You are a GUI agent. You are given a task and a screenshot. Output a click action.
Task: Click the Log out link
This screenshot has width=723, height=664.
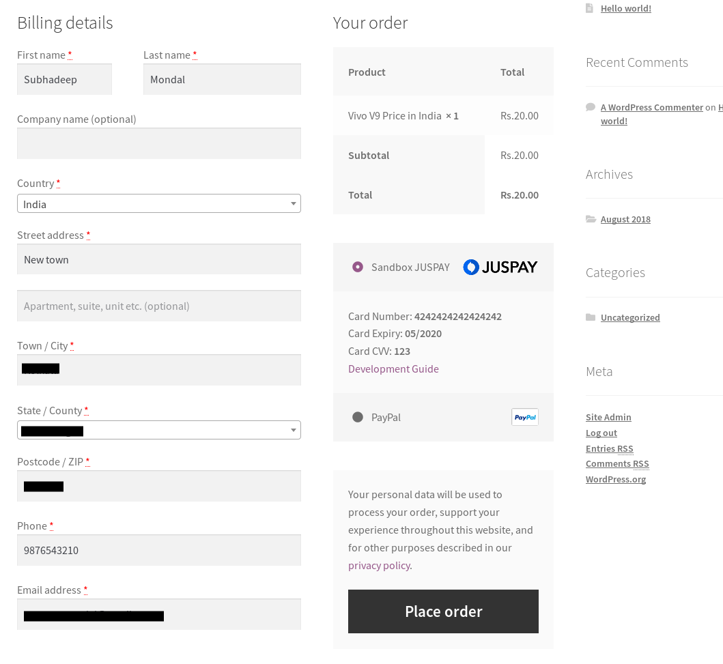tap(601, 433)
